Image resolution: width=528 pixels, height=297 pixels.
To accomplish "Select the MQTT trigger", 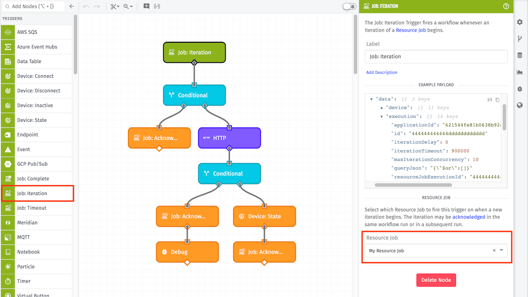I will [36, 237].
